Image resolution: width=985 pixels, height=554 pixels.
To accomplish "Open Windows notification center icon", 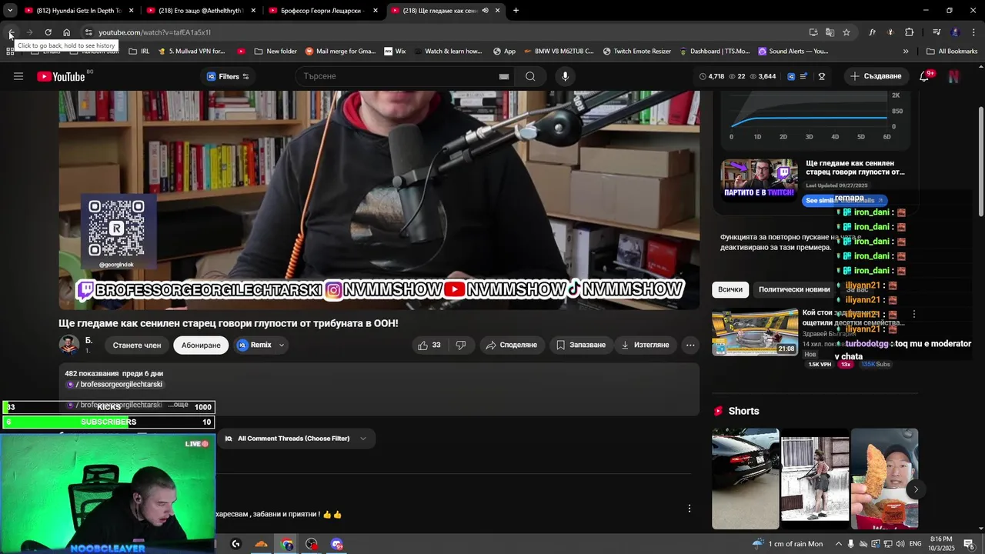I will (x=969, y=544).
